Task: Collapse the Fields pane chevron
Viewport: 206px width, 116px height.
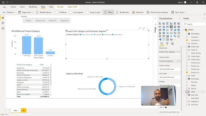Action: 204,18
